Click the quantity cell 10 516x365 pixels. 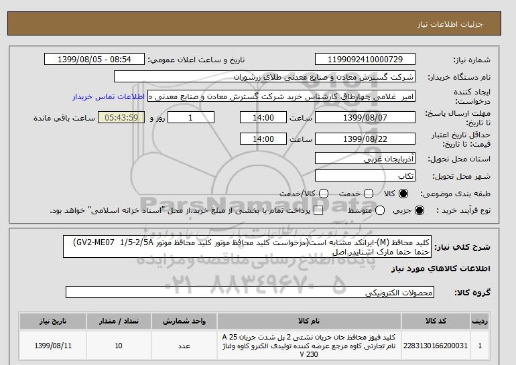point(119,346)
